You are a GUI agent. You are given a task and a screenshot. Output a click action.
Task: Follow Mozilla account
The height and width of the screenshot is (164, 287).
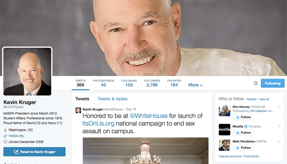coord(243,133)
